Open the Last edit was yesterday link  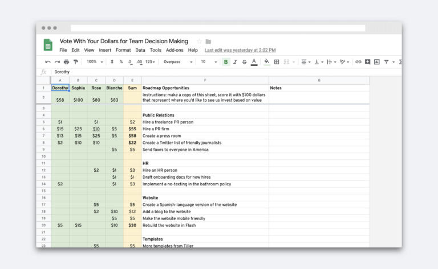pos(240,50)
